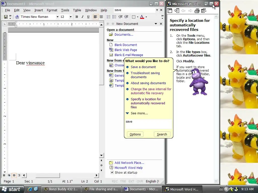Open the Tools menu
The height and width of the screenshot is (193, 258).
click(x=65, y=10)
